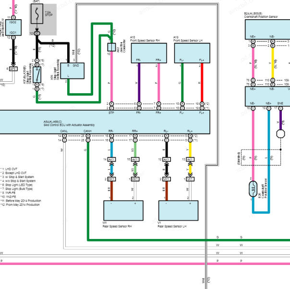Screen dimensions: 290x289
Task: Select the yellow wire under Crankshaft Sensor NE-
Action: click(x=273, y=63)
